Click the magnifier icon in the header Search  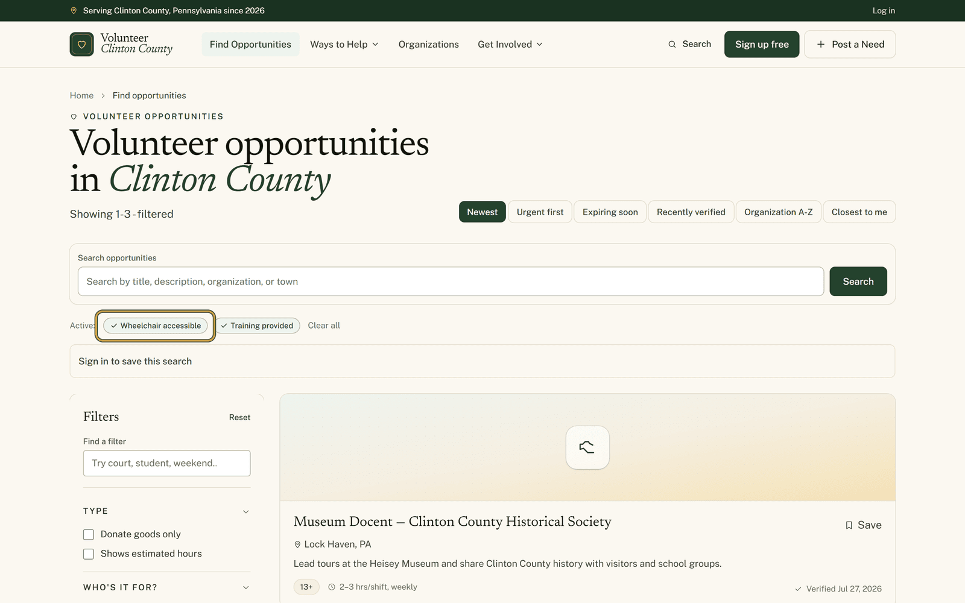point(672,44)
